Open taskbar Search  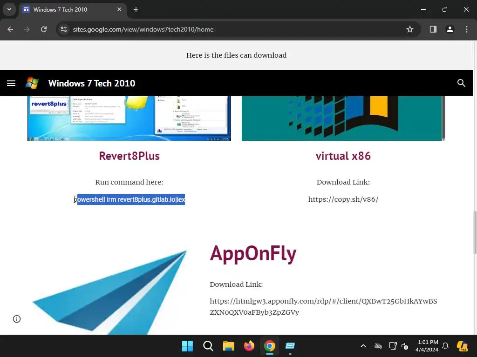coord(208,346)
